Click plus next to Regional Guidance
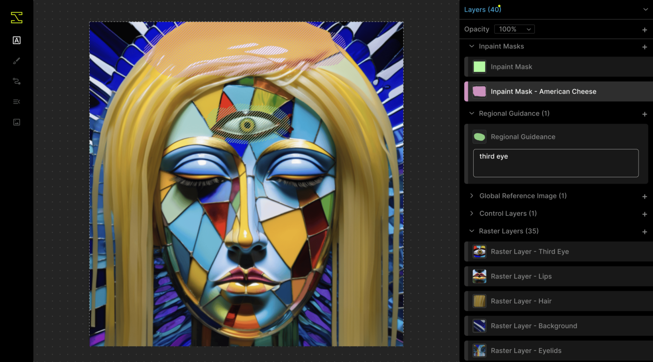The width and height of the screenshot is (653, 362). coord(644,114)
